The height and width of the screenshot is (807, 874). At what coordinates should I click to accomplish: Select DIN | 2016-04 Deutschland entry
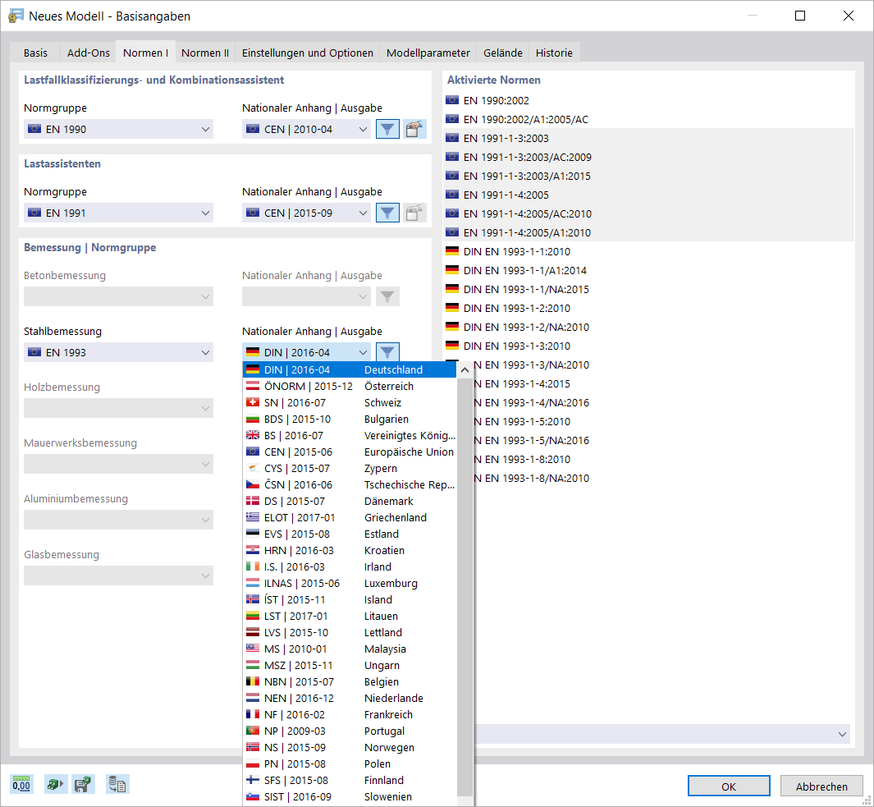click(x=350, y=369)
